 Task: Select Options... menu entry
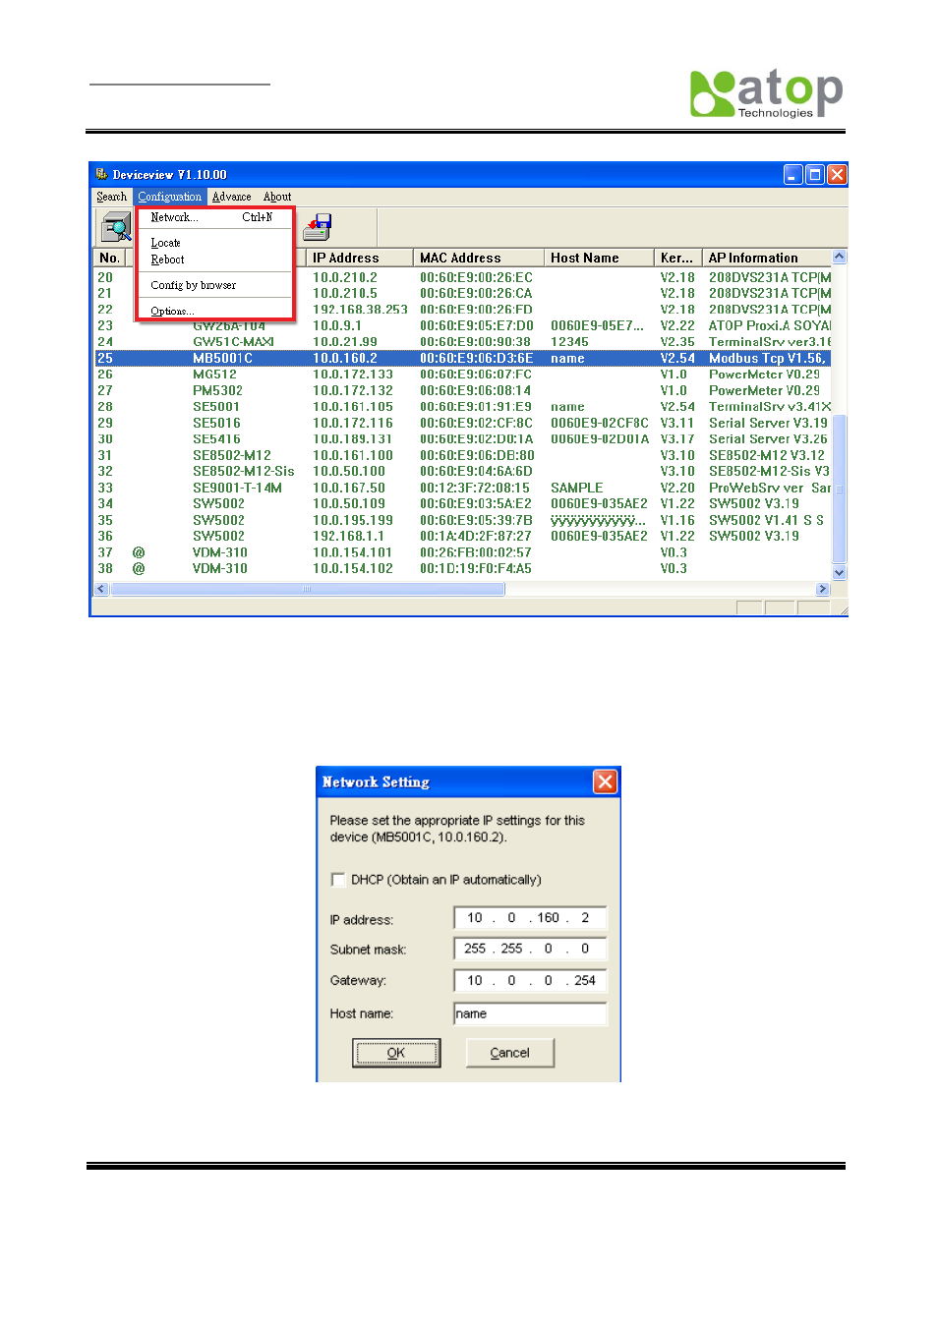[x=212, y=311]
